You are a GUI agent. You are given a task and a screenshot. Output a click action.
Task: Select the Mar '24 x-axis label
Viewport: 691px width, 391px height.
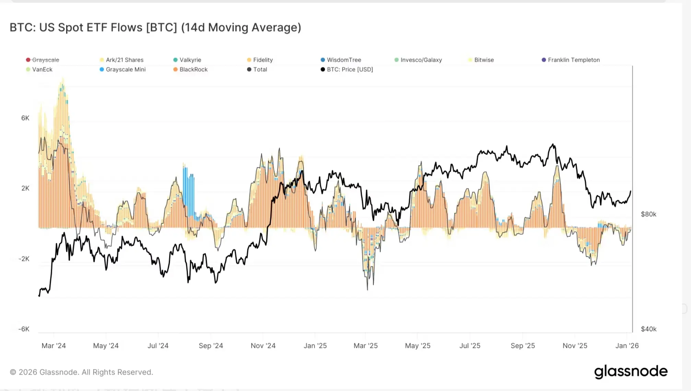pos(54,345)
